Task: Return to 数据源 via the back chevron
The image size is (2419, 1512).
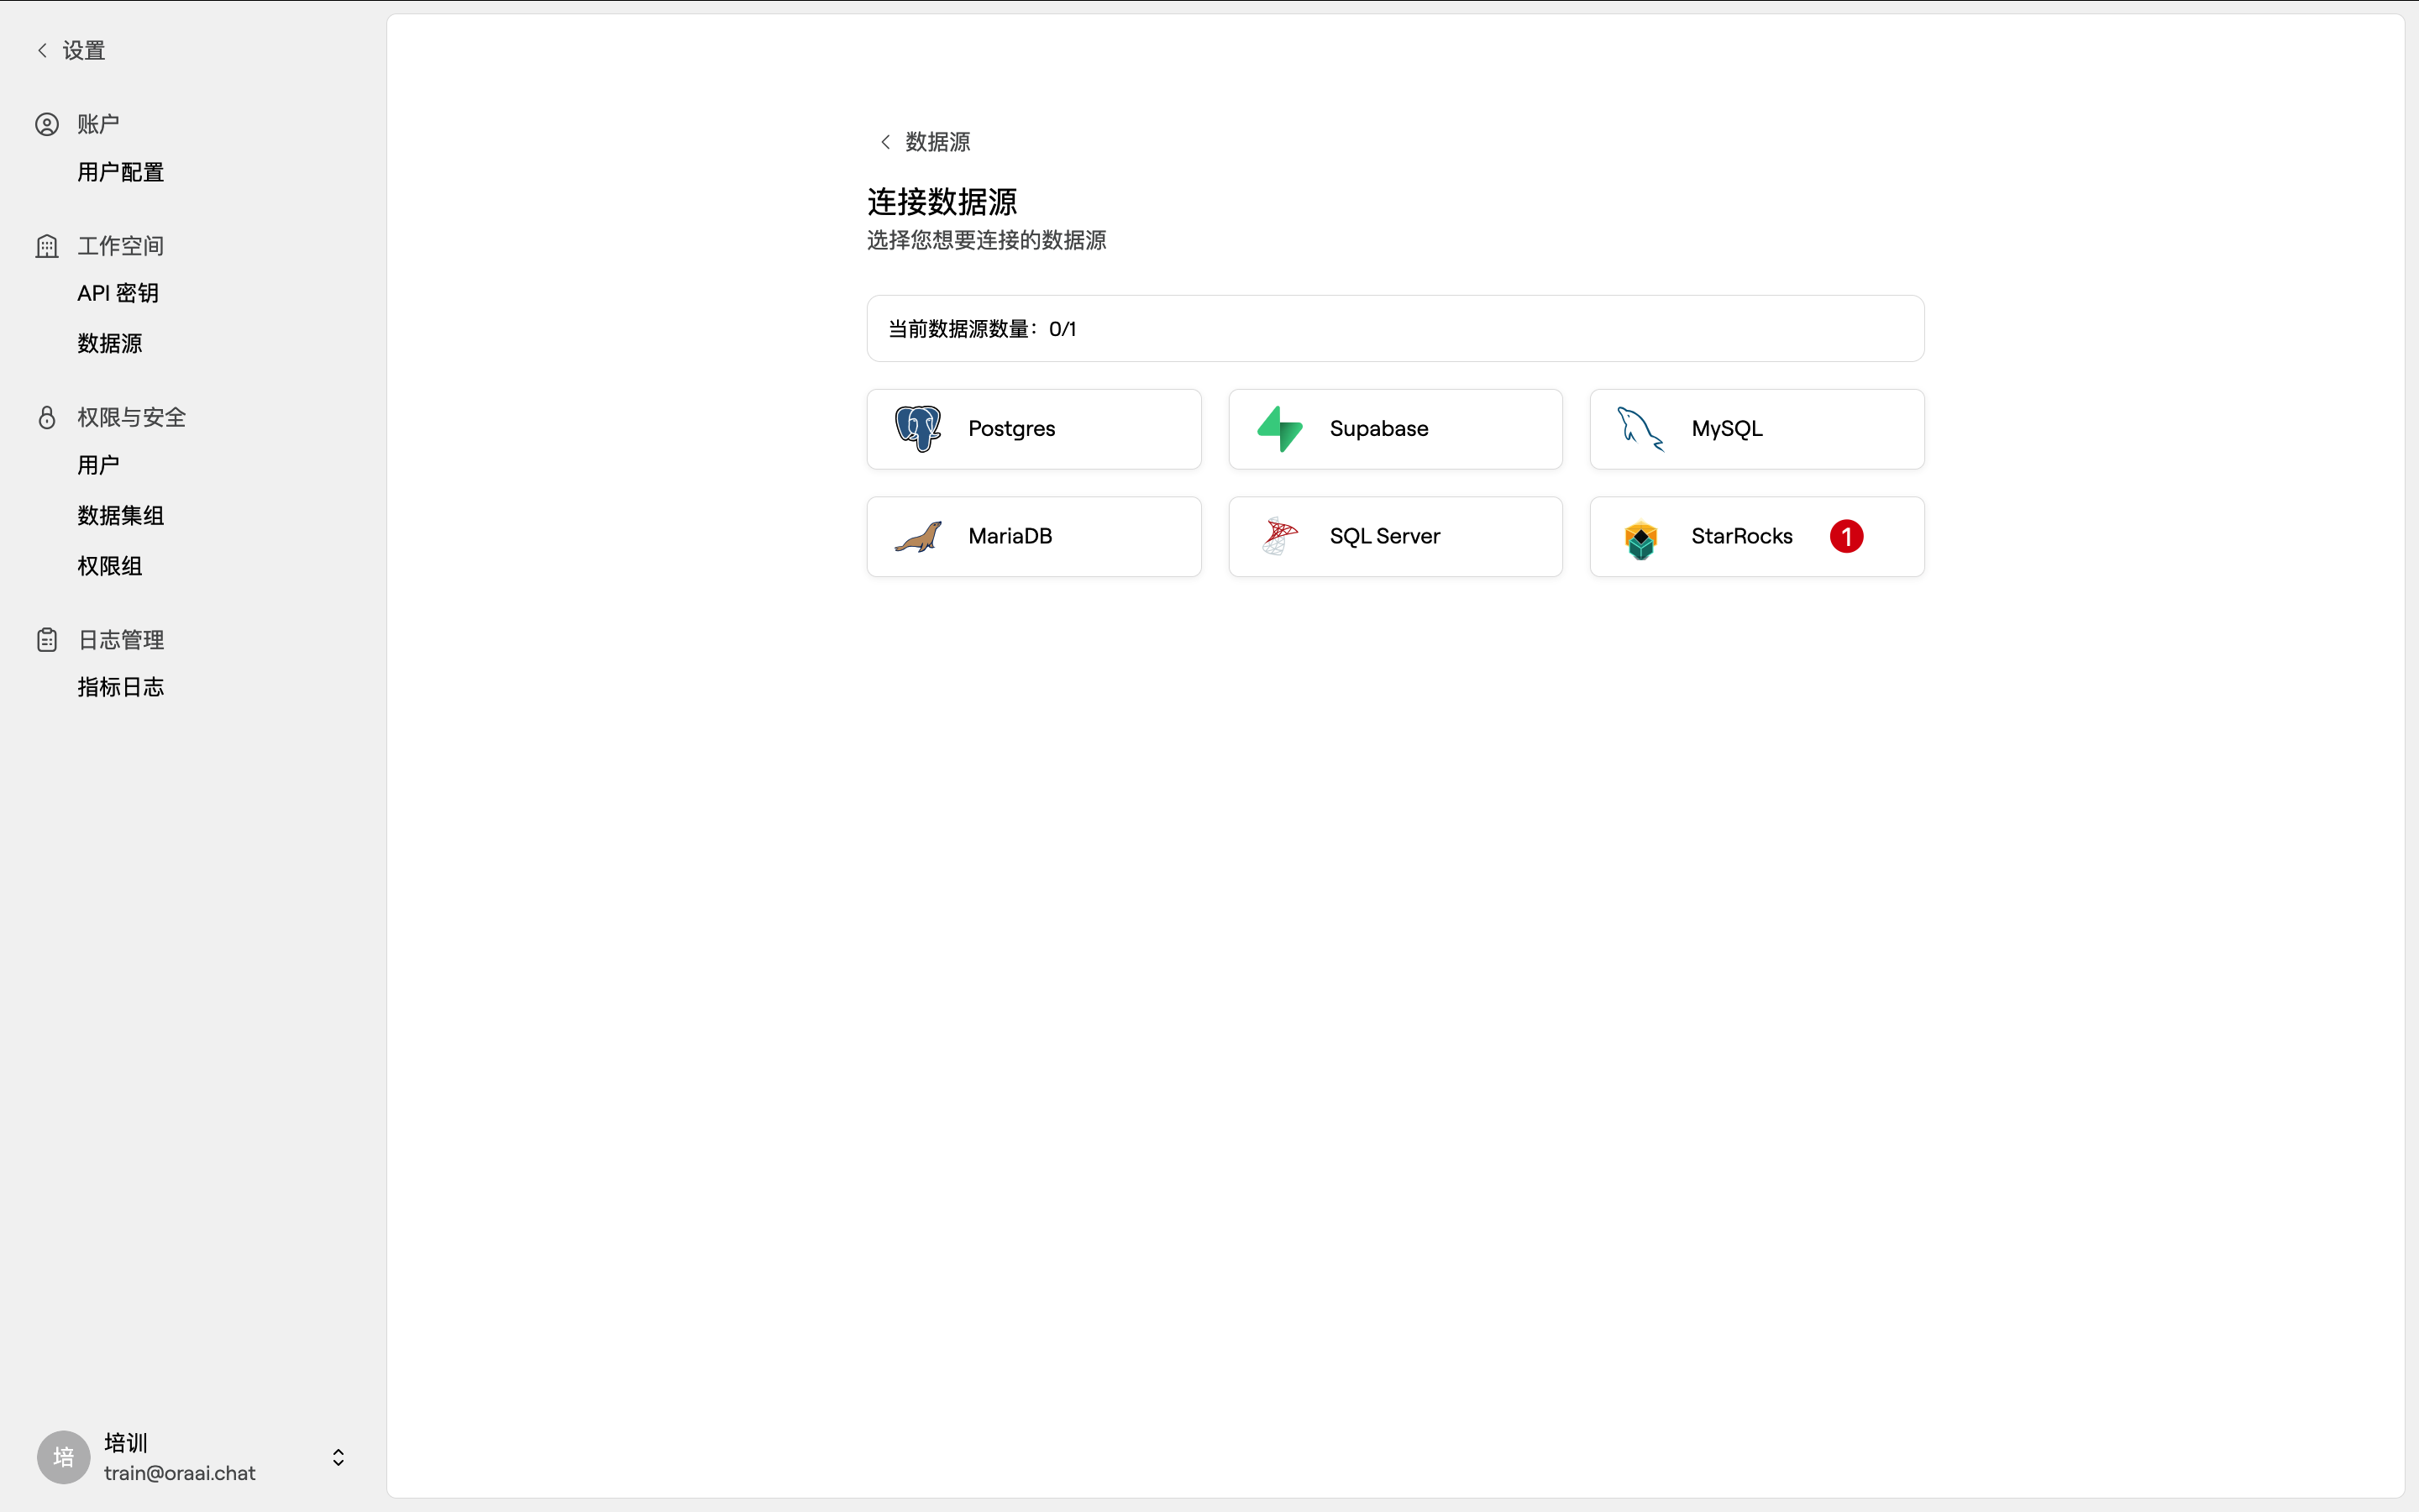Action: tap(885, 142)
